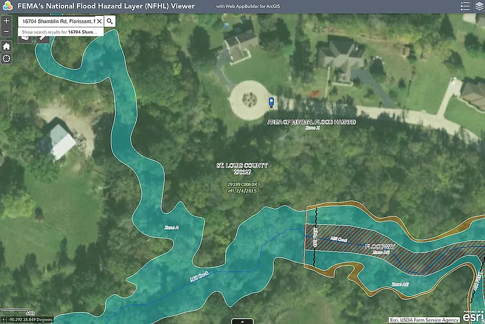Open the Legend panel
This screenshot has width=485, height=324.
point(465,6)
